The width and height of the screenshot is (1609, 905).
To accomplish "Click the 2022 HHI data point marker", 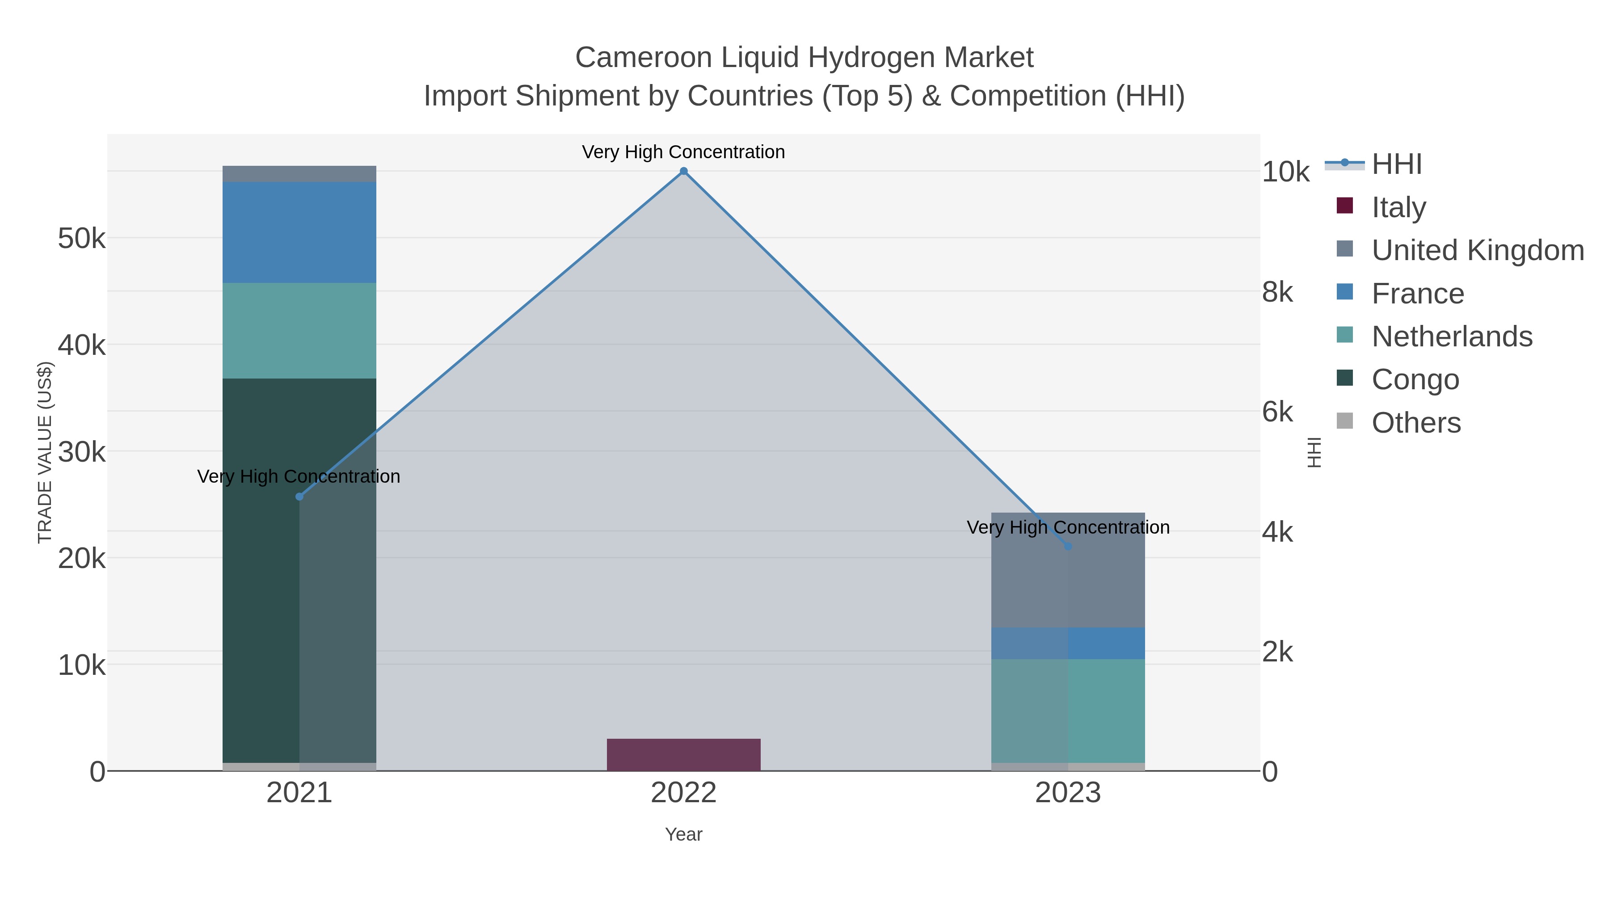I will coord(683,171).
